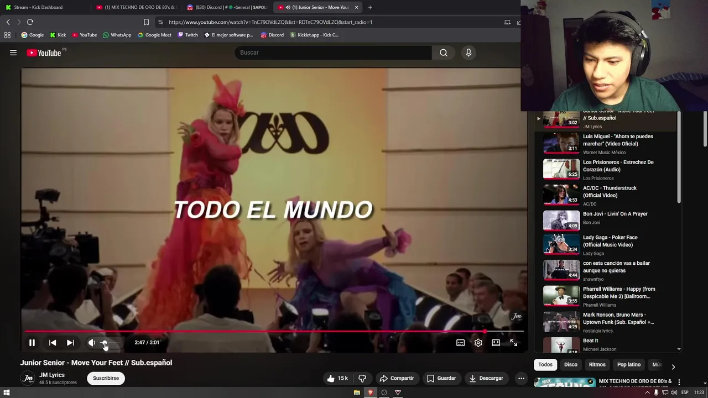Screen dimensions: 708x398
Task: Open Bon Jovi Livin' On A Prayer thumbnail
Action: (x=561, y=220)
